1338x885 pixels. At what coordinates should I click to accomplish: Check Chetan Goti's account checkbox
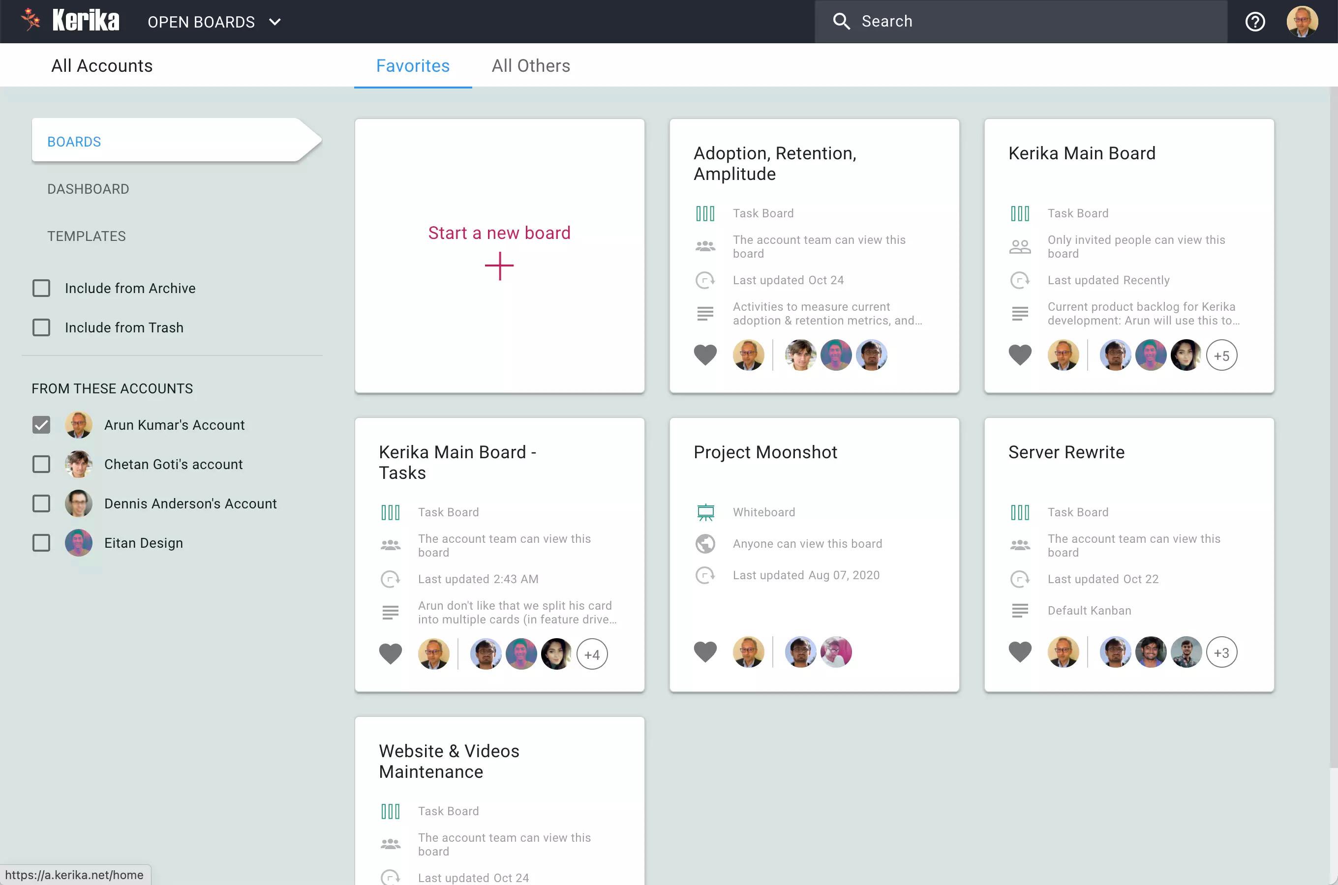(x=41, y=464)
